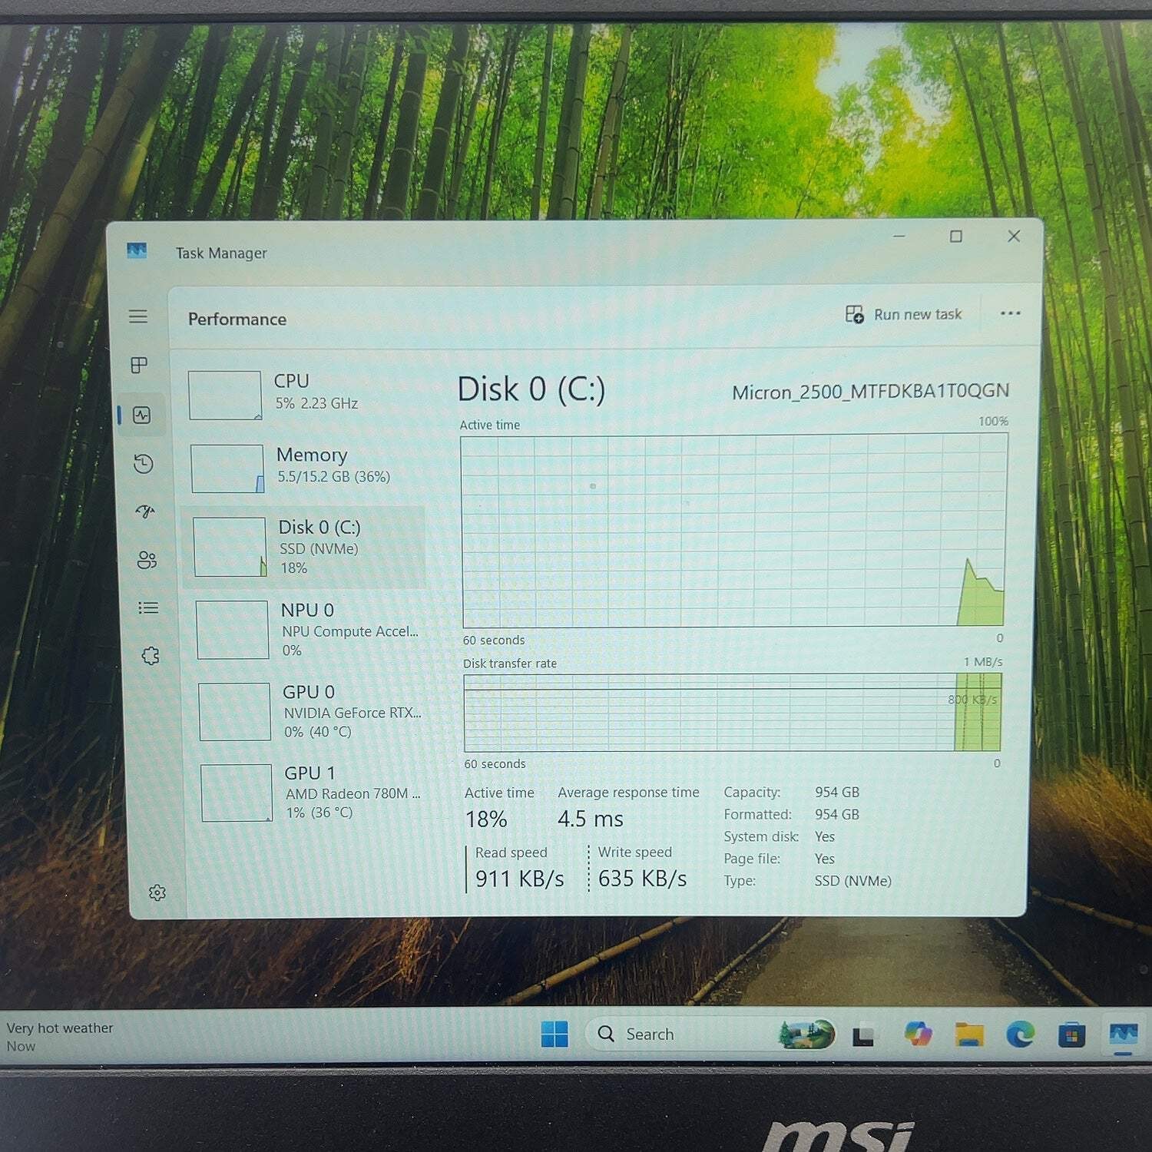Open the Startup apps page icon

[145, 511]
